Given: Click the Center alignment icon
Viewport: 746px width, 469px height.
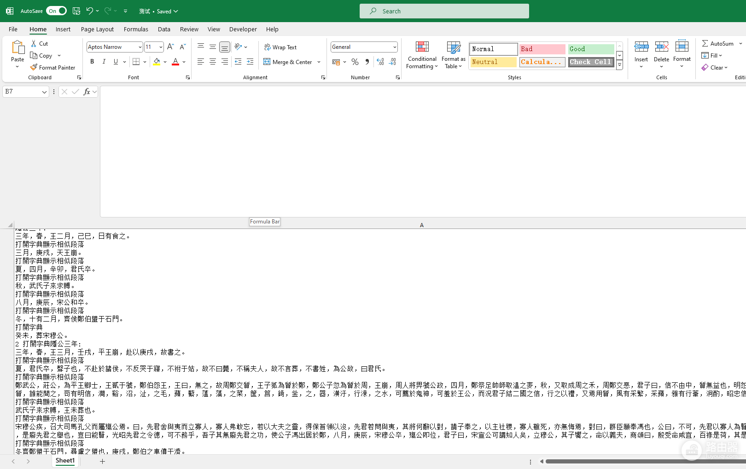Looking at the screenshot, I should pyautogui.click(x=213, y=61).
